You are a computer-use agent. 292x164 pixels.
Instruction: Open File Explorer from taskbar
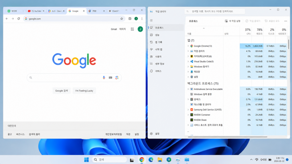point(160,159)
